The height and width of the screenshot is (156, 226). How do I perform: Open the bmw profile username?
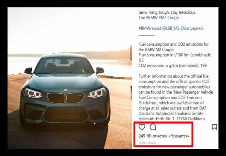coord(143,12)
